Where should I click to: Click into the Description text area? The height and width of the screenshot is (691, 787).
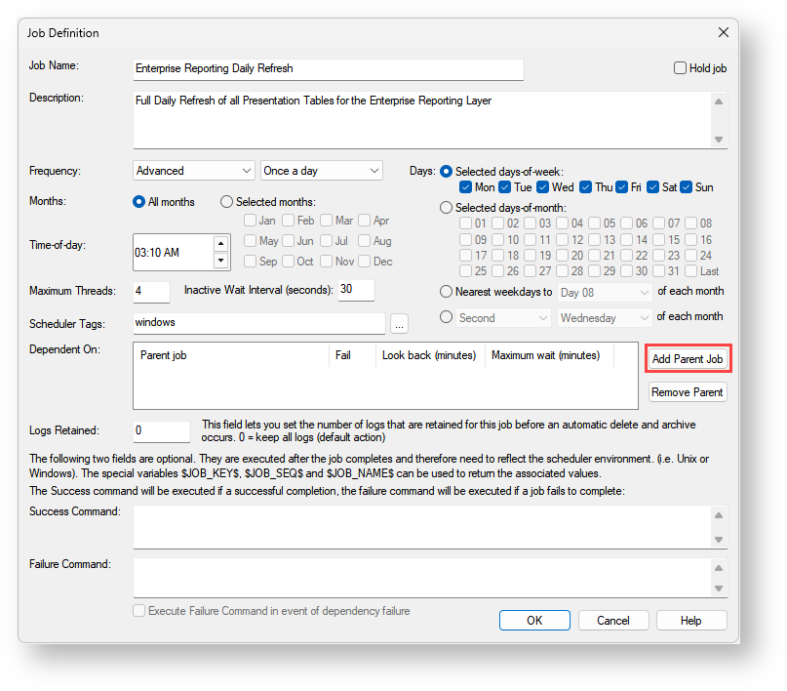[x=421, y=119]
